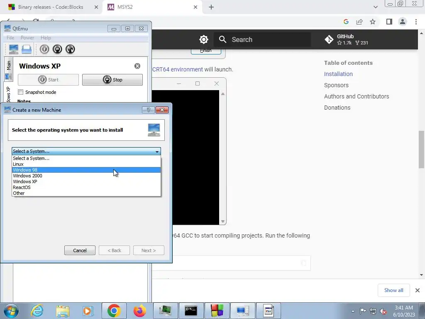Switch to Chrome in the taskbar
This screenshot has height=319, width=425.
coord(114,311)
